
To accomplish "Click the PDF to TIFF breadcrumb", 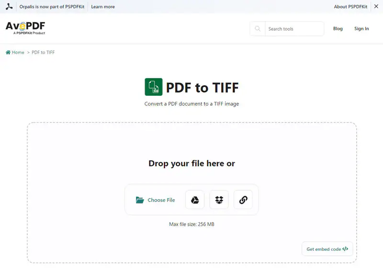I will pos(43,53).
